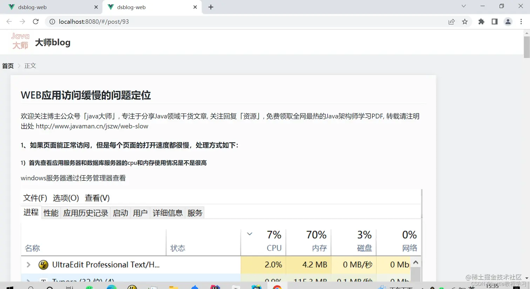The image size is (530, 289).
Task: Go to 首页 via breadcrumb
Action: pyautogui.click(x=8, y=66)
